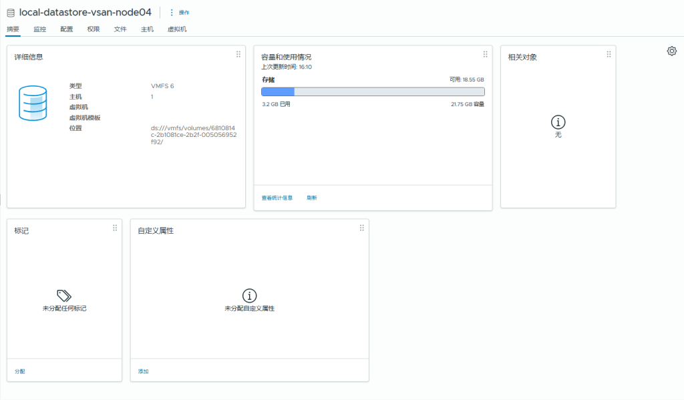Select the 配置 tab
This screenshot has height=400, width=684.
(66, 29)
